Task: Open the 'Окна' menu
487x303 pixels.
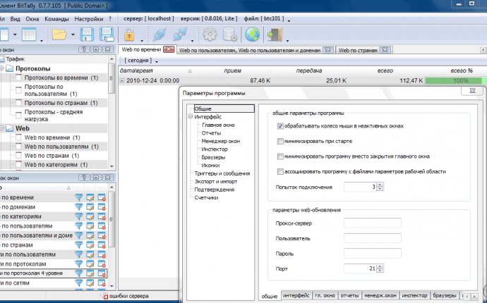Action: 32,19
